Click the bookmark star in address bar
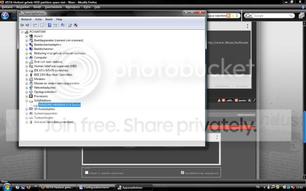The image size is (306, 191). coord(232,16)
